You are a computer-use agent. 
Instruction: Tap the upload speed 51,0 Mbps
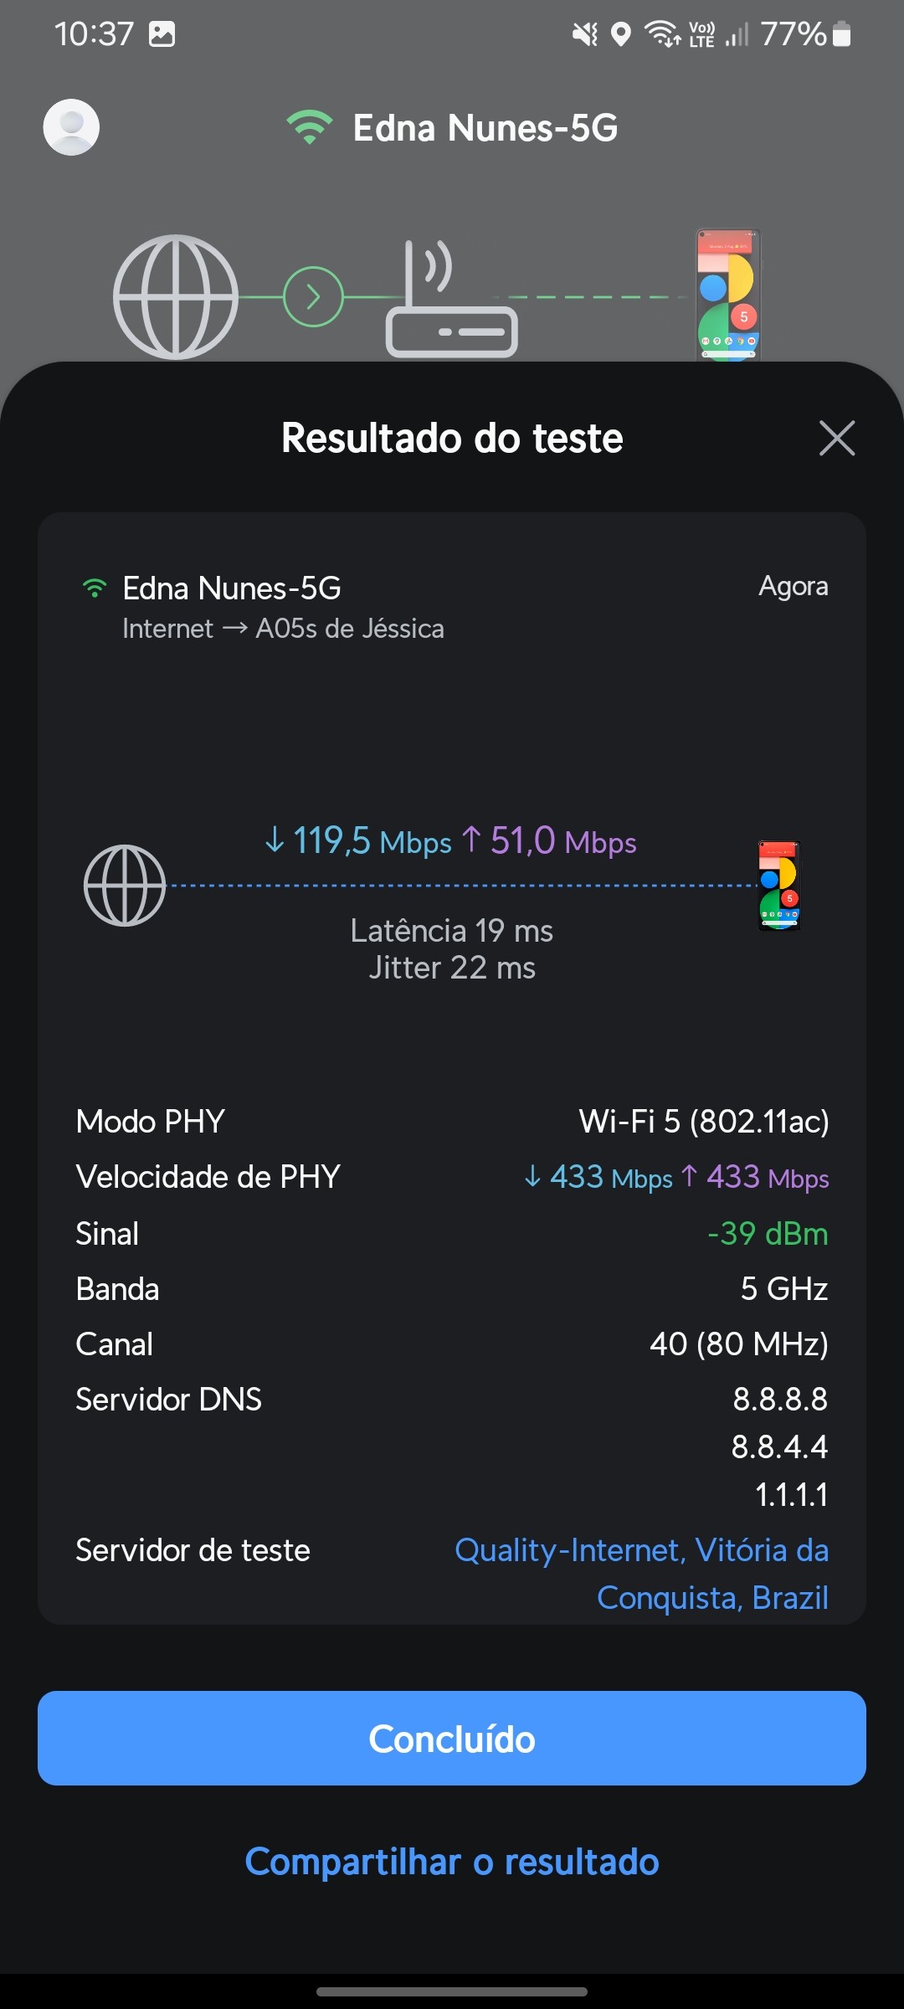(x=553, y=841)
